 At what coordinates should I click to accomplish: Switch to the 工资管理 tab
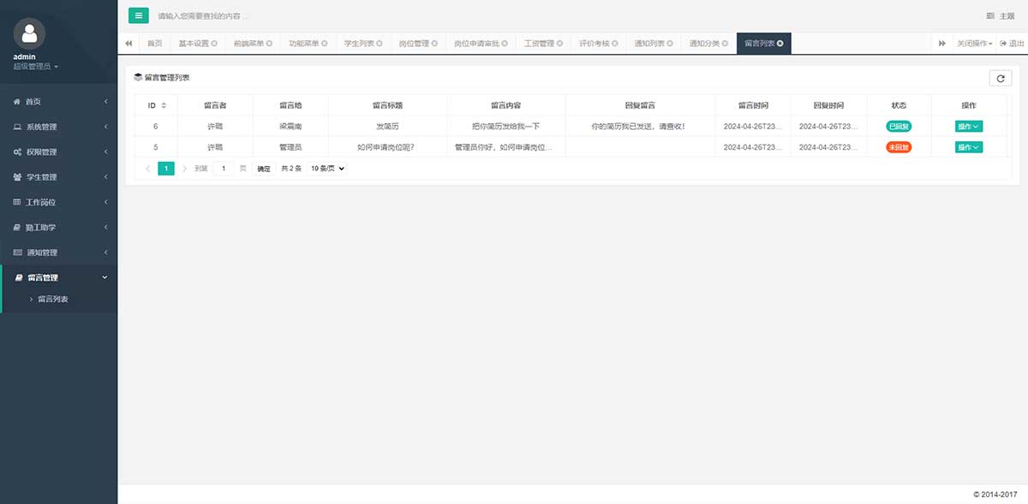539,44
